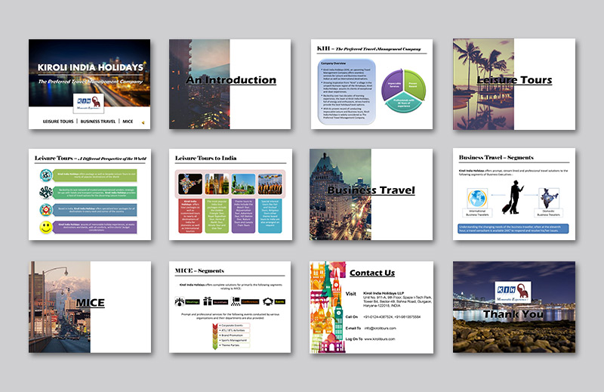Open the Different Perspective of the World slide
604x392 pixels.
pos(90,195)
